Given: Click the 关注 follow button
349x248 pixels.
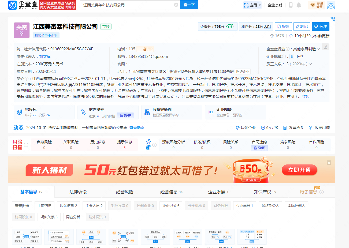Looking at the screenshot, I should [x=321, y=27].
